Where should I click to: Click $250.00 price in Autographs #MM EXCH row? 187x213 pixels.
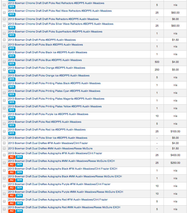pyautogui.click(x=175, y=163)
